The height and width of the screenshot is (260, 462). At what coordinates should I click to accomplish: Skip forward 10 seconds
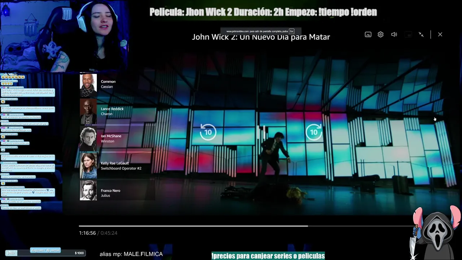(x=314, y=132)
